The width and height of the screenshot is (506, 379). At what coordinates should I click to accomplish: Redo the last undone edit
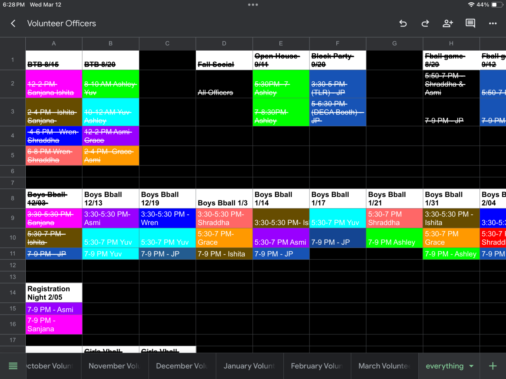(425, 24)
